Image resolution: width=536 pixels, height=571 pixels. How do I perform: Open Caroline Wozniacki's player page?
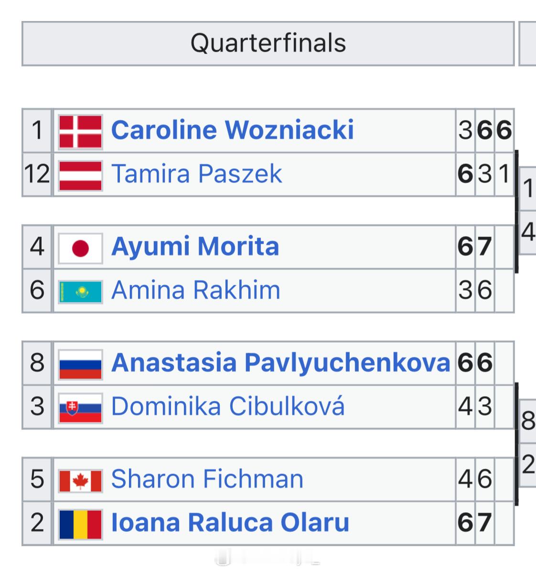tap(232, 130)
